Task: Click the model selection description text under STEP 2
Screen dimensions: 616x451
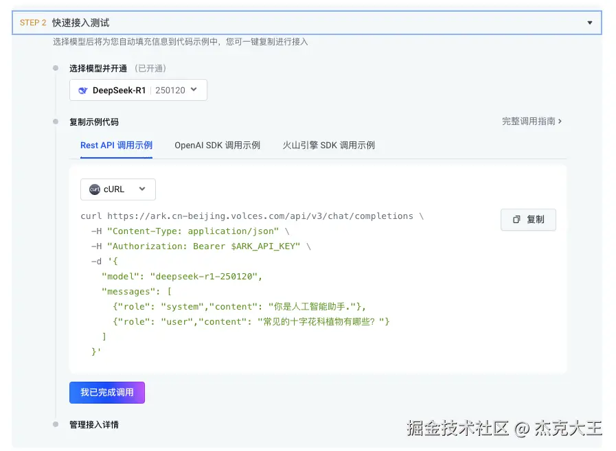Action: click(181, 42)
